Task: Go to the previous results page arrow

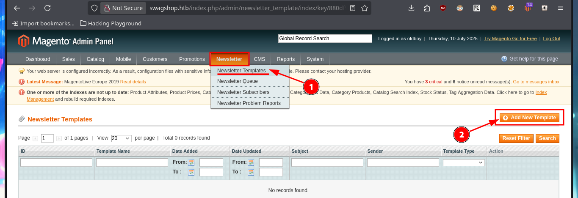Action: (36, 138)
